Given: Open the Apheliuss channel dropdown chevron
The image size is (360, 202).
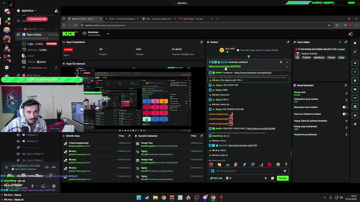Looking at the screenshot, I should coord(108,34).
